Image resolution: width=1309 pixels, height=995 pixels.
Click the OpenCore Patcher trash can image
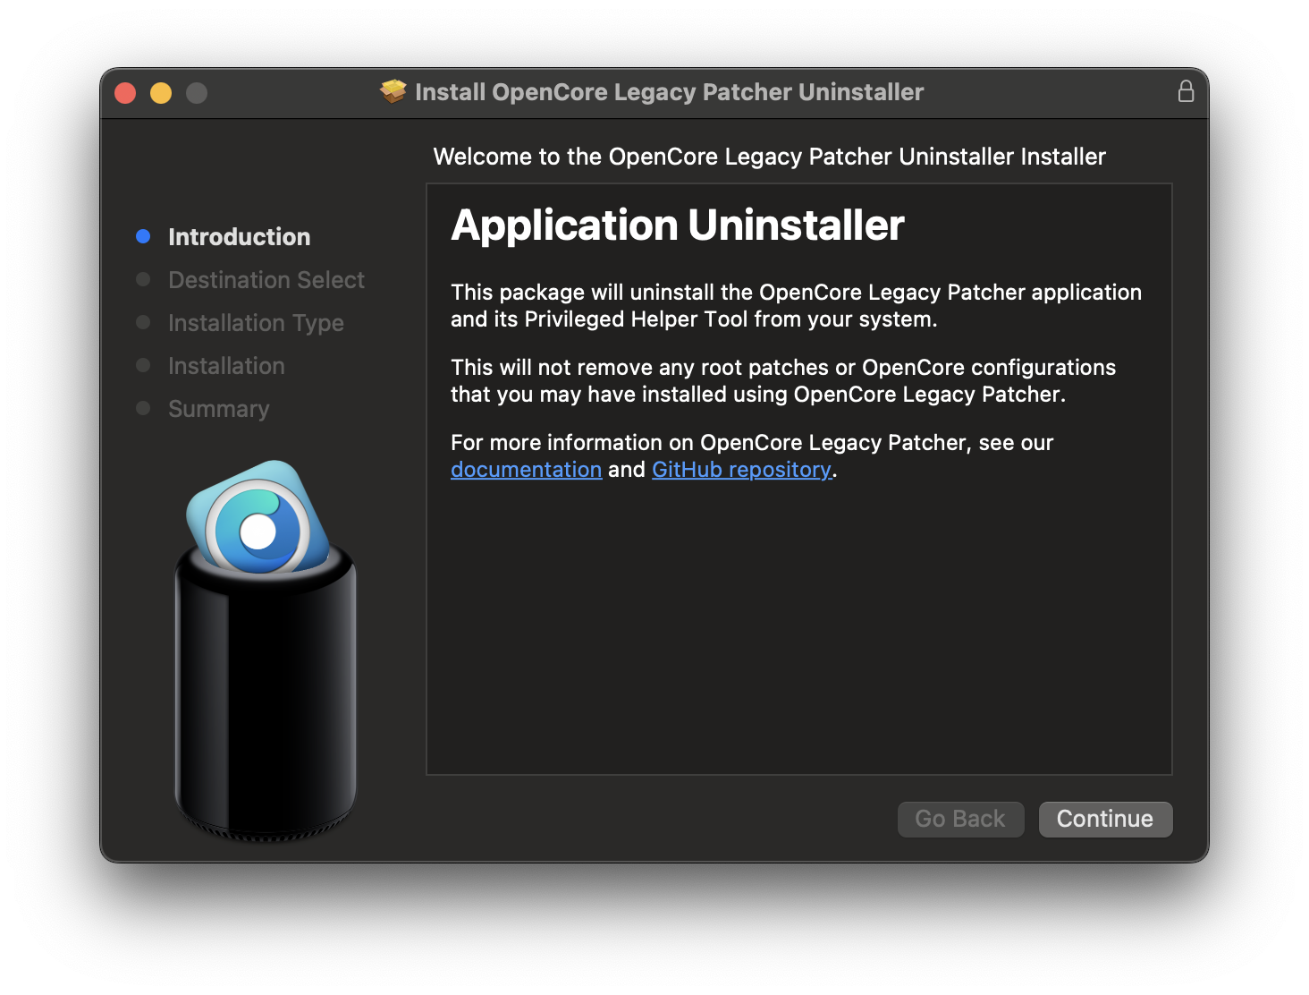pyautogui.click(x=266, y=651)
